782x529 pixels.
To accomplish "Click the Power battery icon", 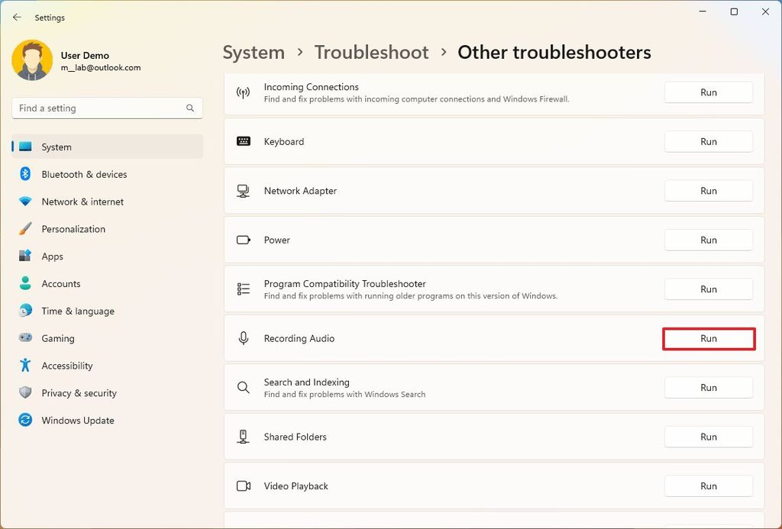I will tap(242, 240).
